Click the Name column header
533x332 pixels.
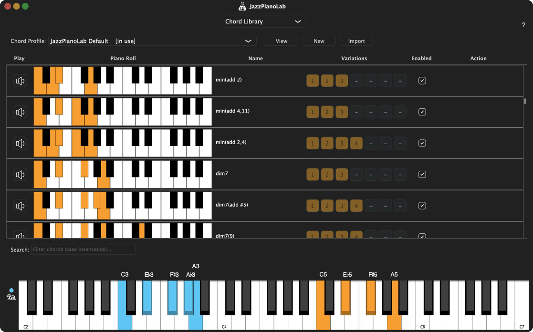click(x=255, y=58)
